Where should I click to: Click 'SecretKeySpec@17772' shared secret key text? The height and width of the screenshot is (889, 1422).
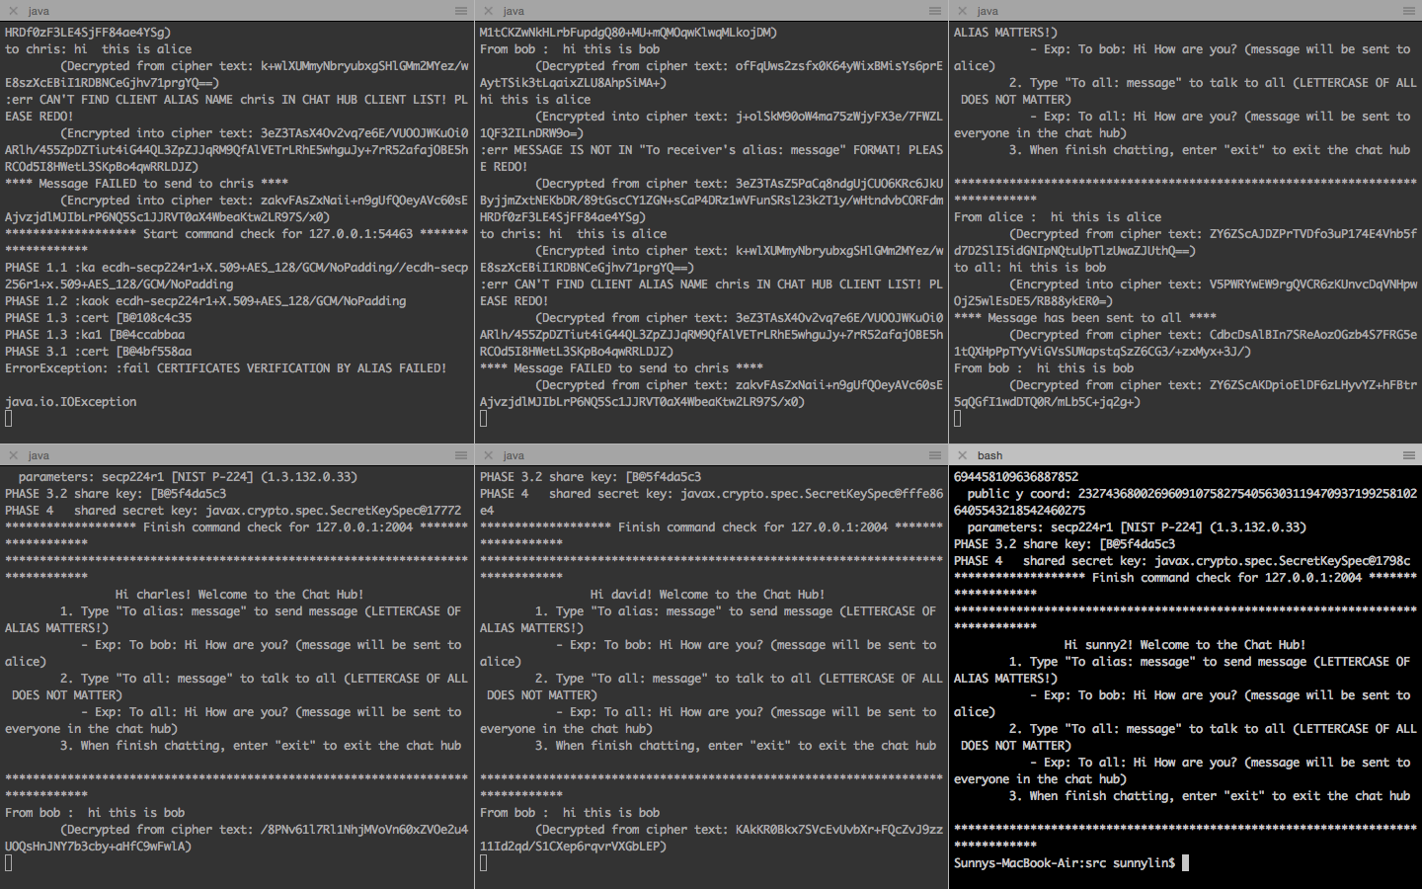tap(392, 511)
